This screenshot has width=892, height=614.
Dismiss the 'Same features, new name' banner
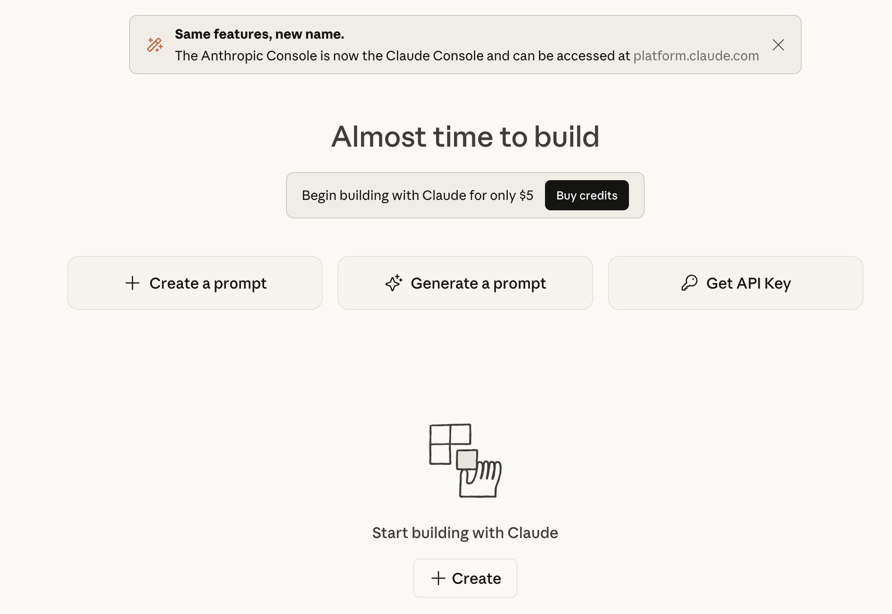click(x=778, y=45)
